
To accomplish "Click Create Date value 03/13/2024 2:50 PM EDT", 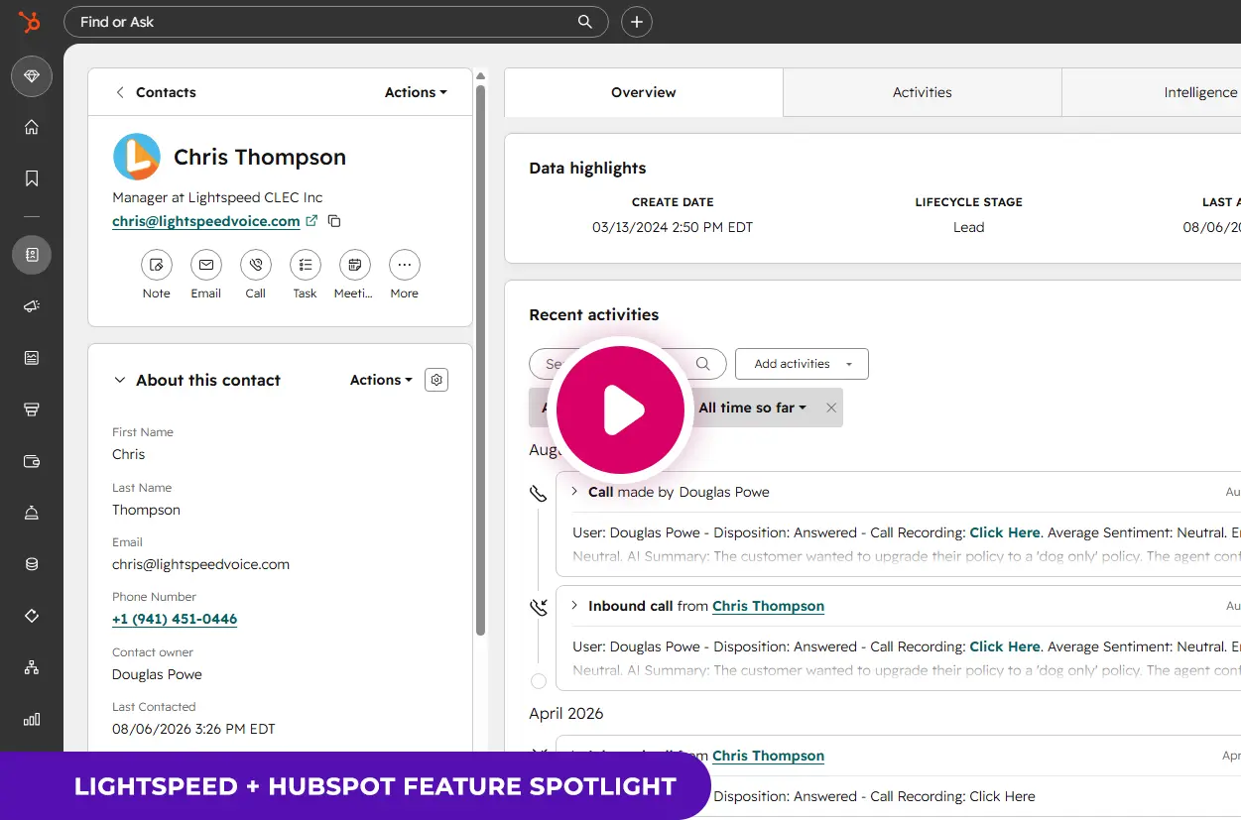I will [673, 227].
